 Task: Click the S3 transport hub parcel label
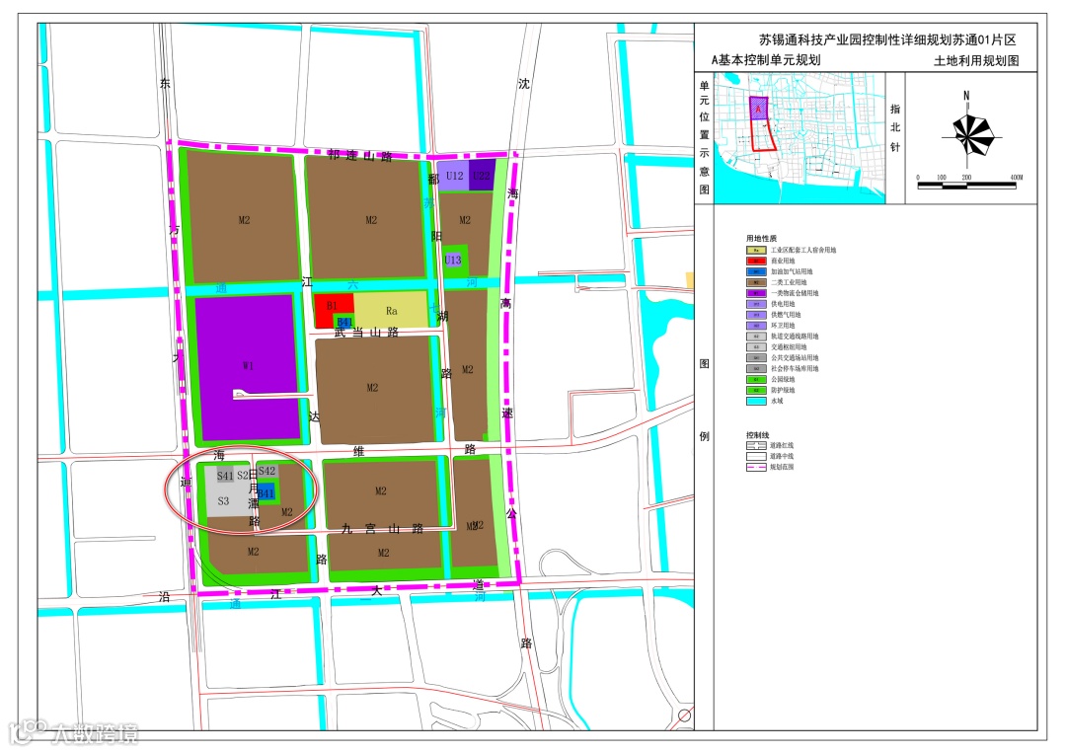(x=223, y=501)
